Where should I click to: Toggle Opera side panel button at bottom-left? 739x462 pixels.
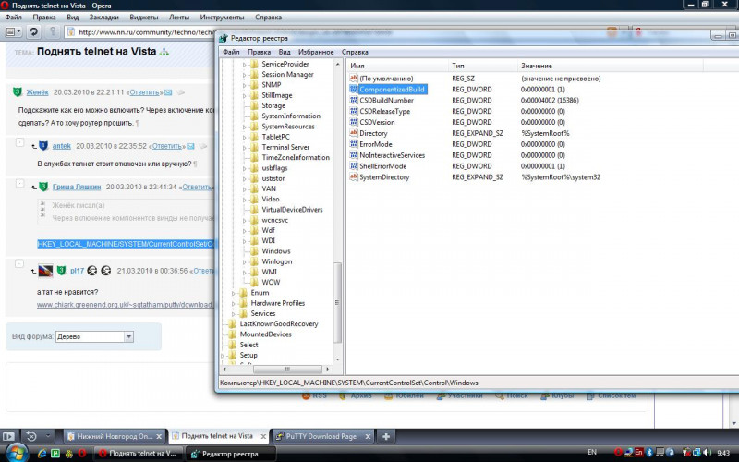click(x=8, y=436)
